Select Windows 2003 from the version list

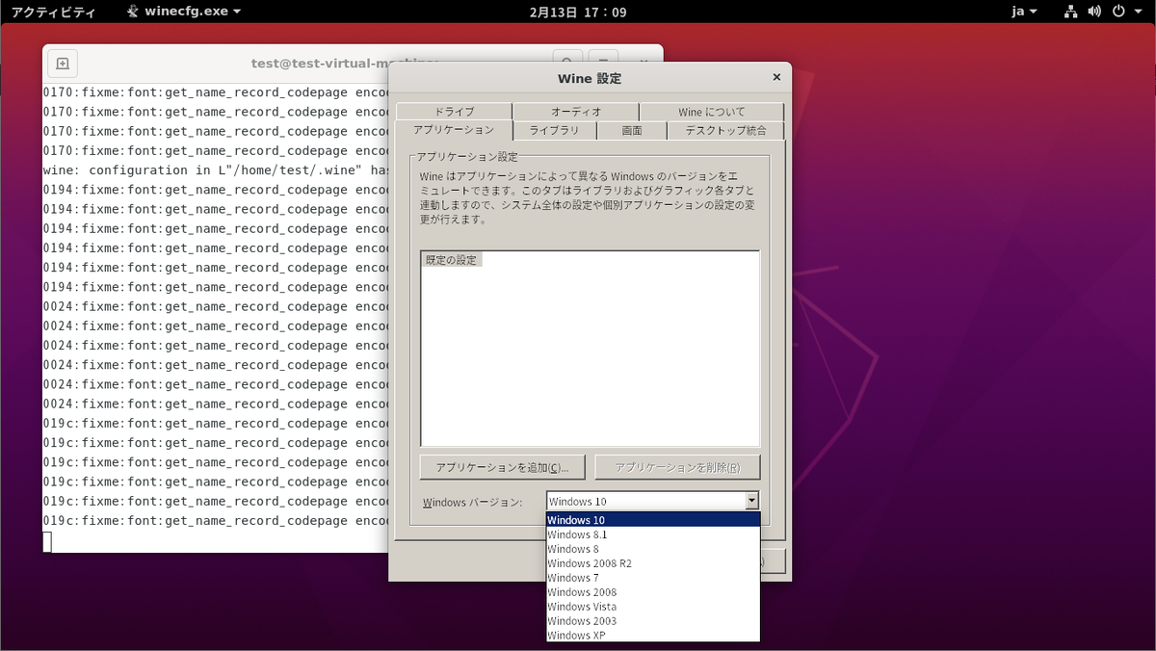(653, 621)
